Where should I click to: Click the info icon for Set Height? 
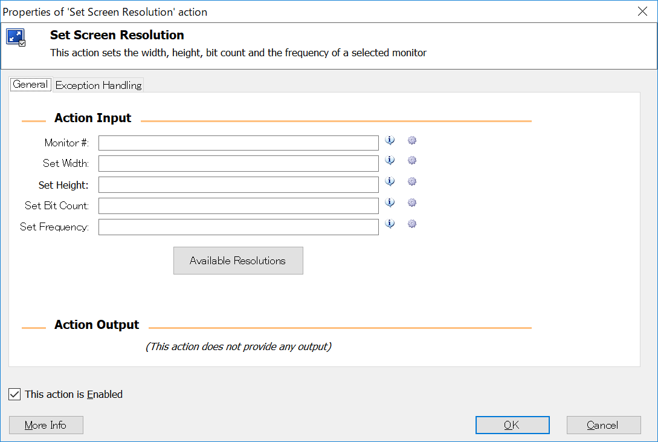coord(390,181)
